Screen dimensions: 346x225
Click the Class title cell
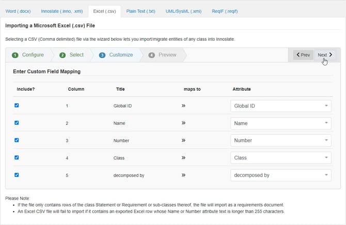pyautogui.click(x=119, y=158)
